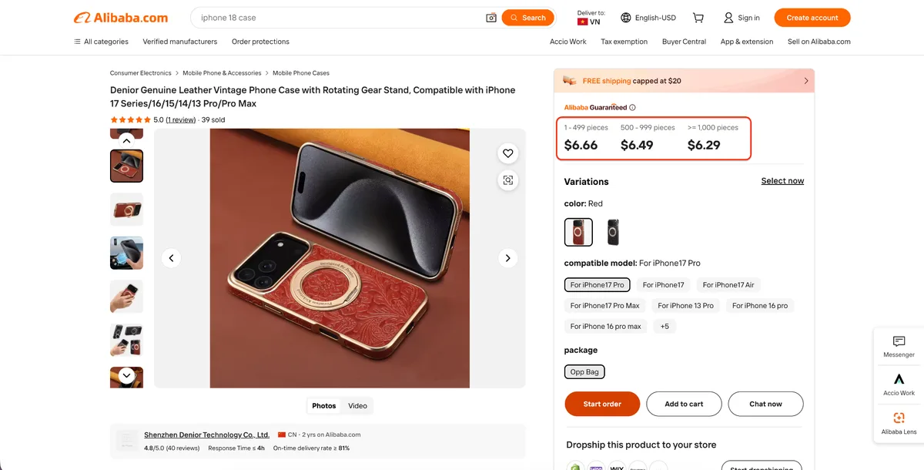Viewport: 924px width, 470px height.
Task: Select the Opp Bag package option
Action: (x=584, y=371)
